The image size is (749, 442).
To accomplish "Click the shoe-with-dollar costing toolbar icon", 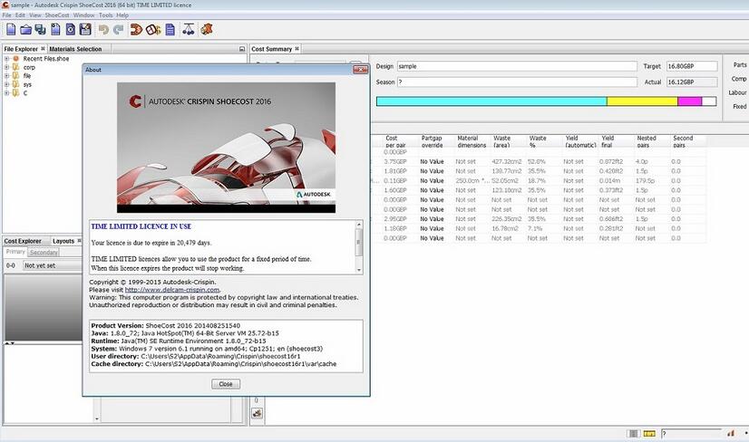I will point(153,30).
